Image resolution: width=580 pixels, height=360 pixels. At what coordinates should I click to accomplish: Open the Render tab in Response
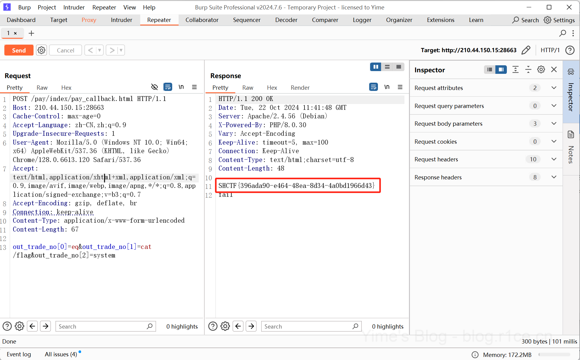(300, 88)
